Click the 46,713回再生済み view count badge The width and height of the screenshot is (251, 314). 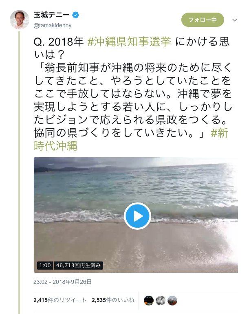point(79,266)
